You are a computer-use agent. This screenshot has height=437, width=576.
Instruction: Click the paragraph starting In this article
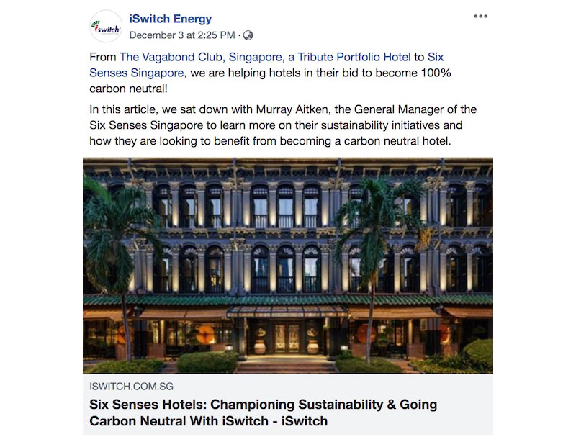pos(283,125)
